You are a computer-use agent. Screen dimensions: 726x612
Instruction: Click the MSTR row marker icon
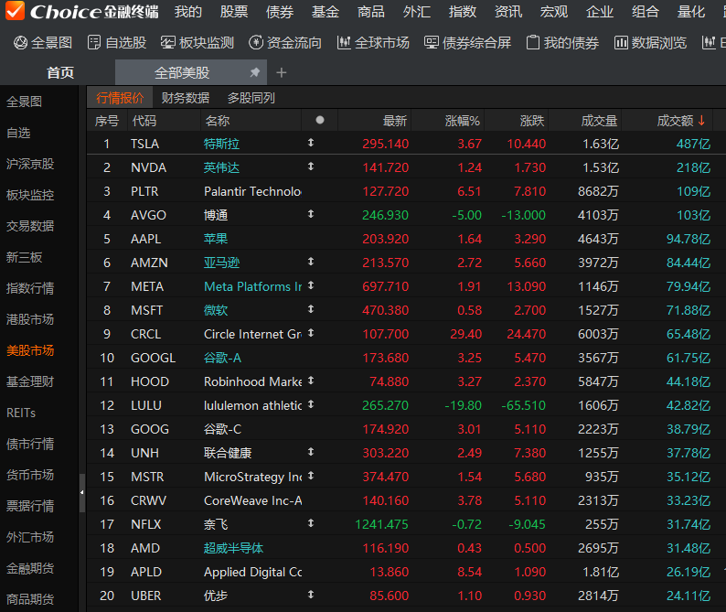click(311, 476)
